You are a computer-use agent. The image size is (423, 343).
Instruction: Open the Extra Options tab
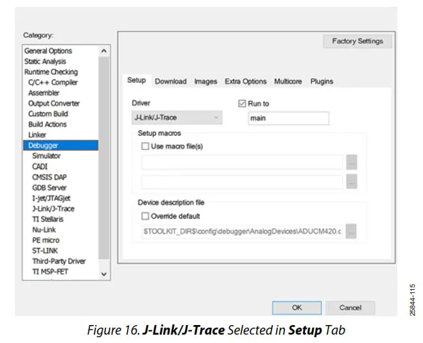click(245, 81)
